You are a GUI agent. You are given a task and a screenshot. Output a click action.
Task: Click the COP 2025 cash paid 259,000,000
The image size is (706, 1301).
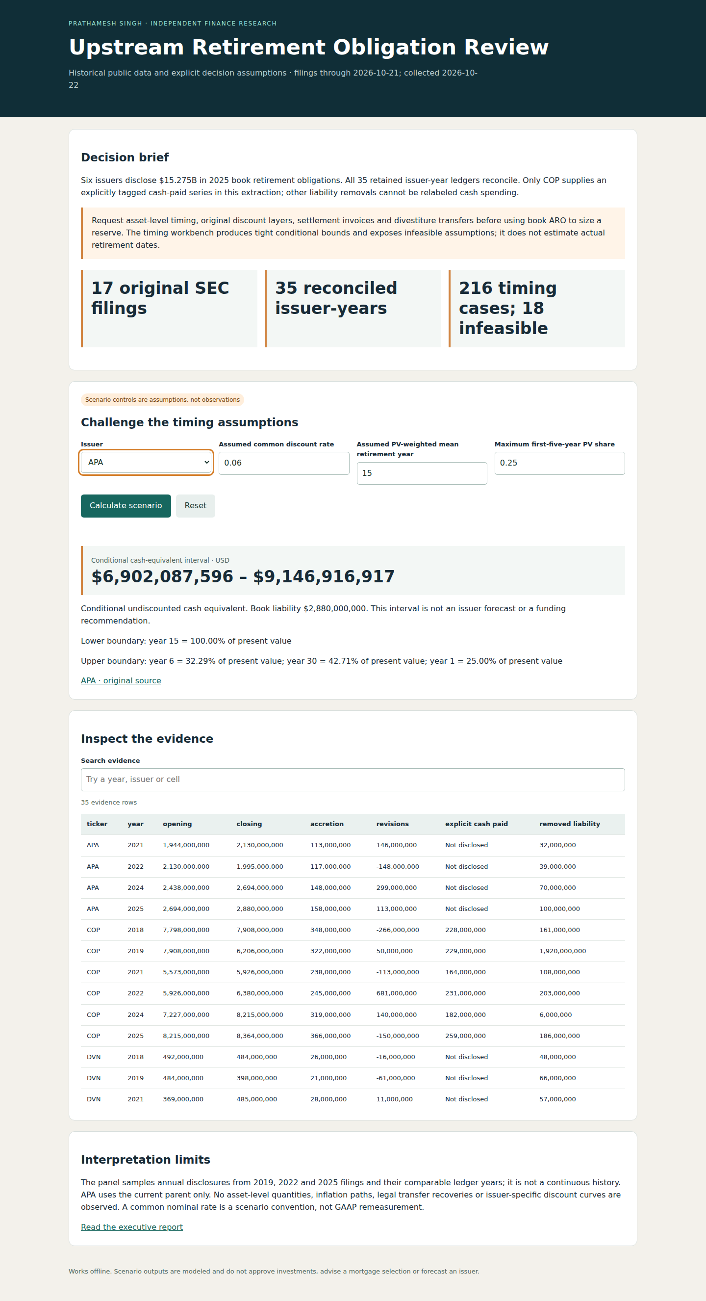coord(465,1036)
